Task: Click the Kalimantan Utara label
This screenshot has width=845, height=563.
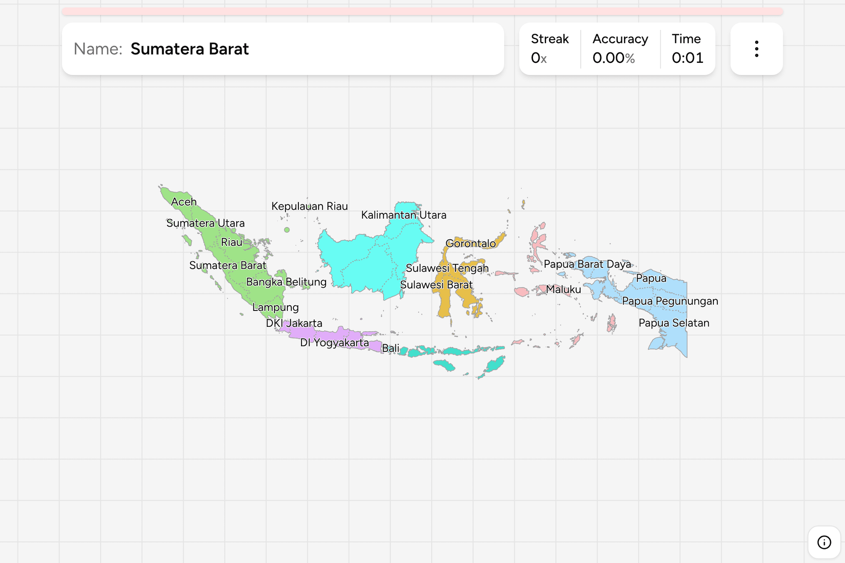Action: 404,215
